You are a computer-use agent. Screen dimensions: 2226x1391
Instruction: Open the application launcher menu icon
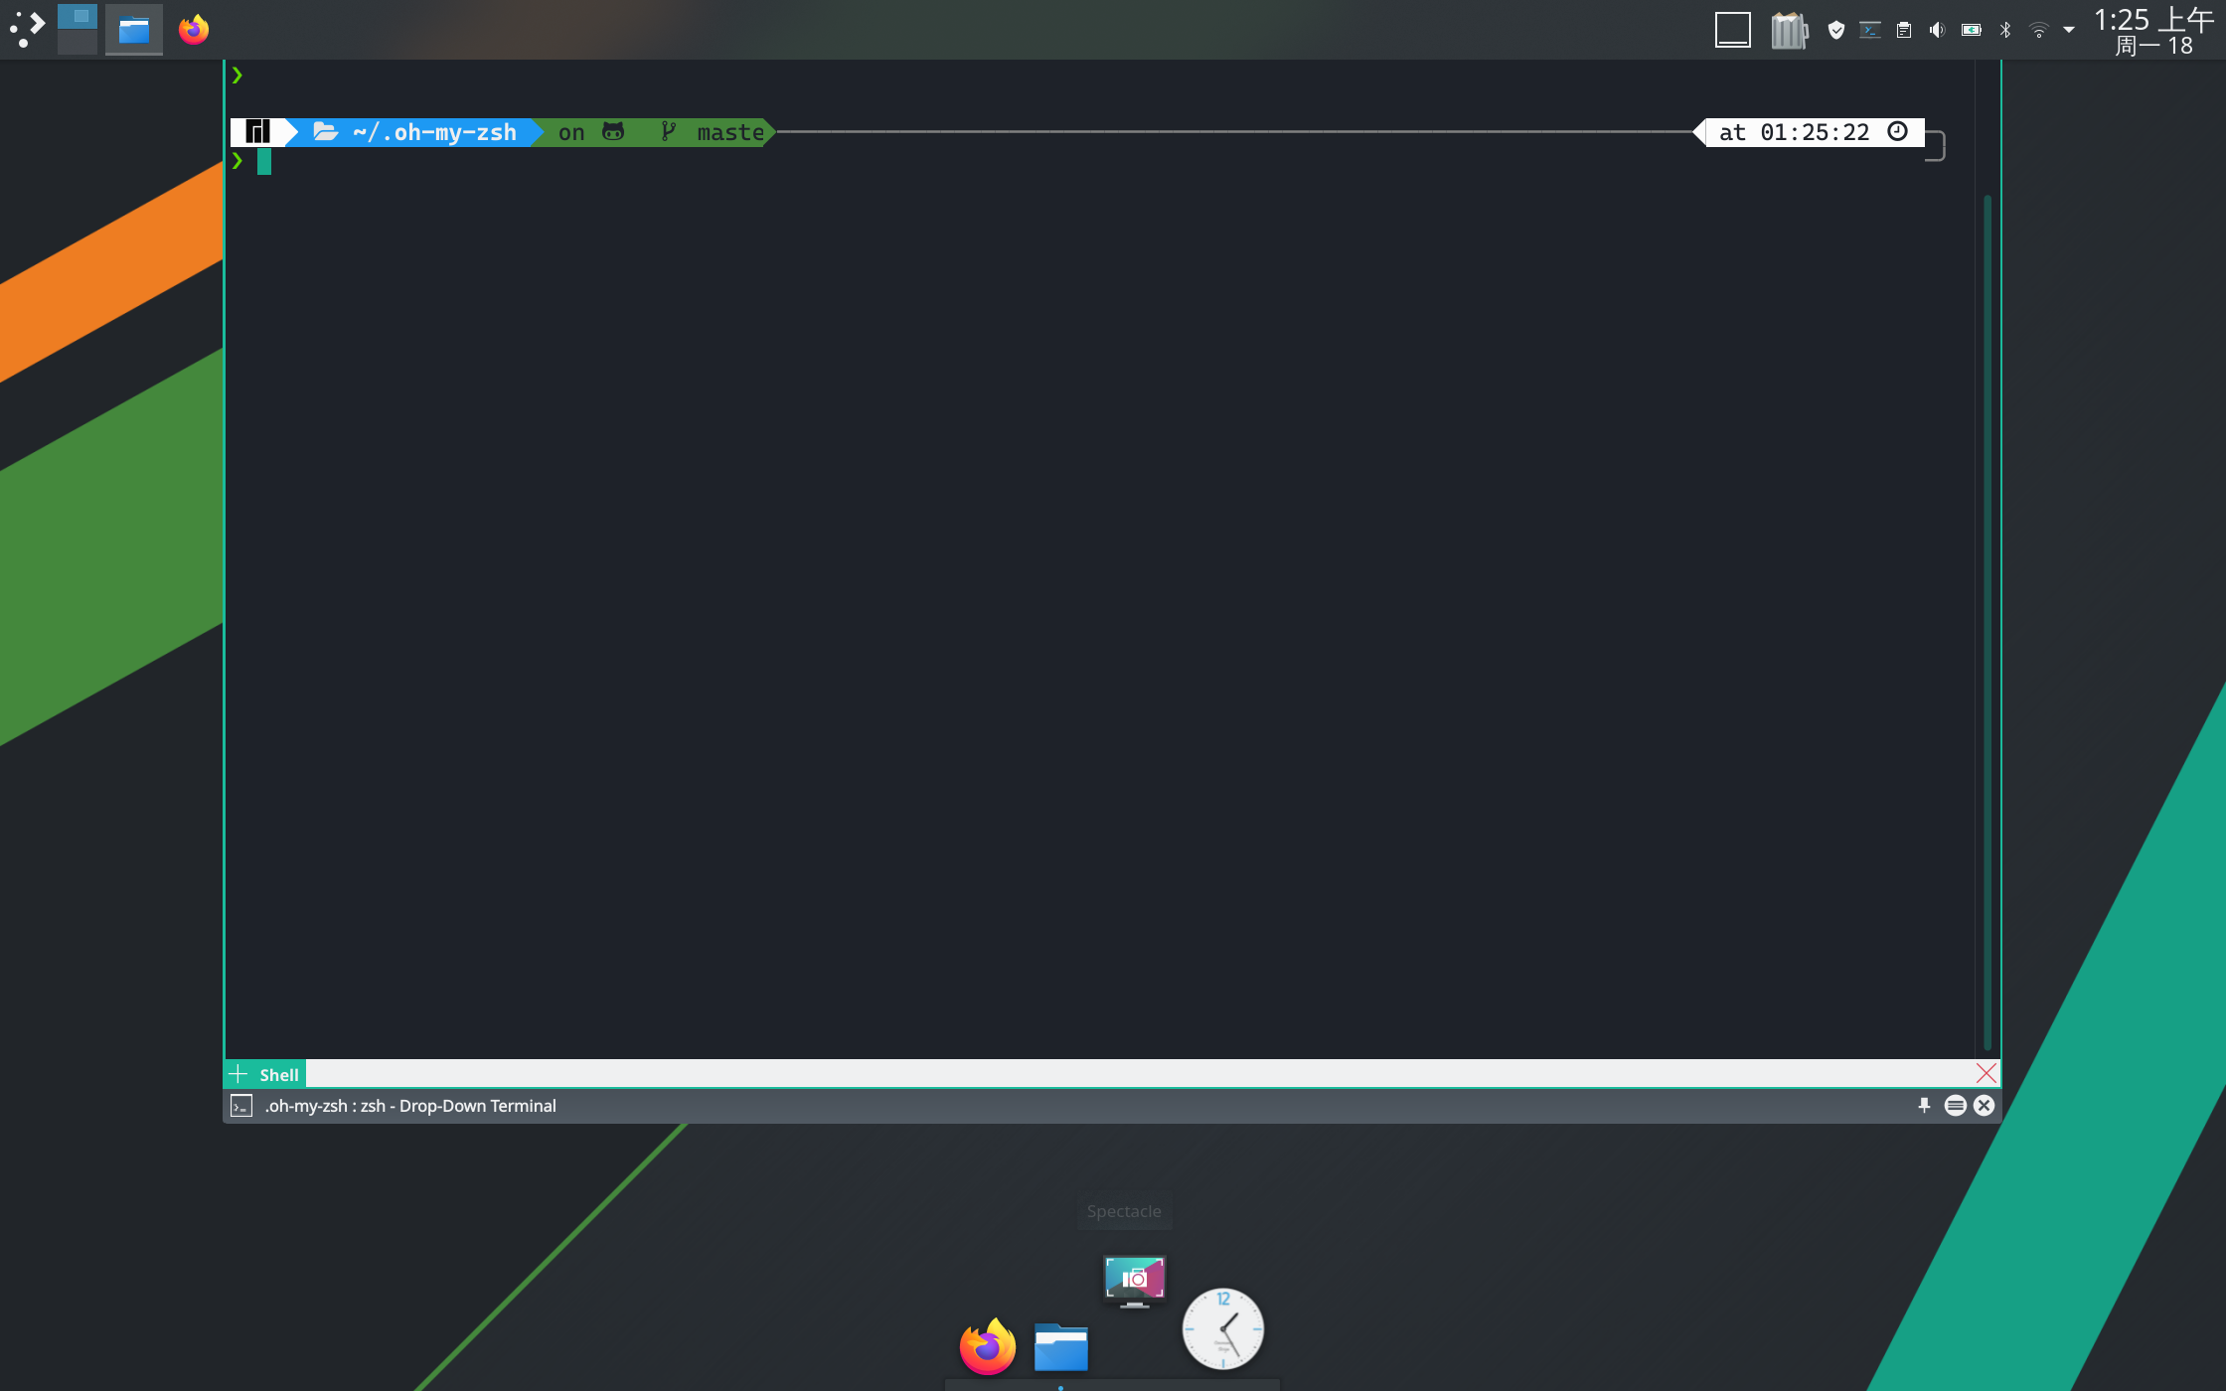28,27
